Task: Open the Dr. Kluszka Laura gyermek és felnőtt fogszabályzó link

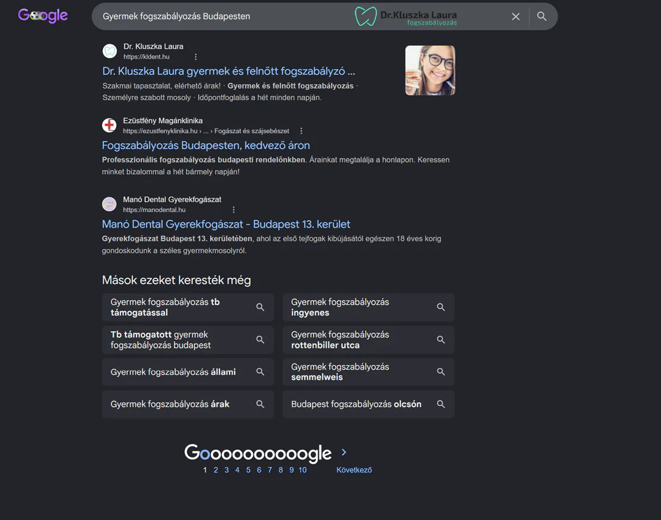Action: pyautogui.click(x=229, y=71)
